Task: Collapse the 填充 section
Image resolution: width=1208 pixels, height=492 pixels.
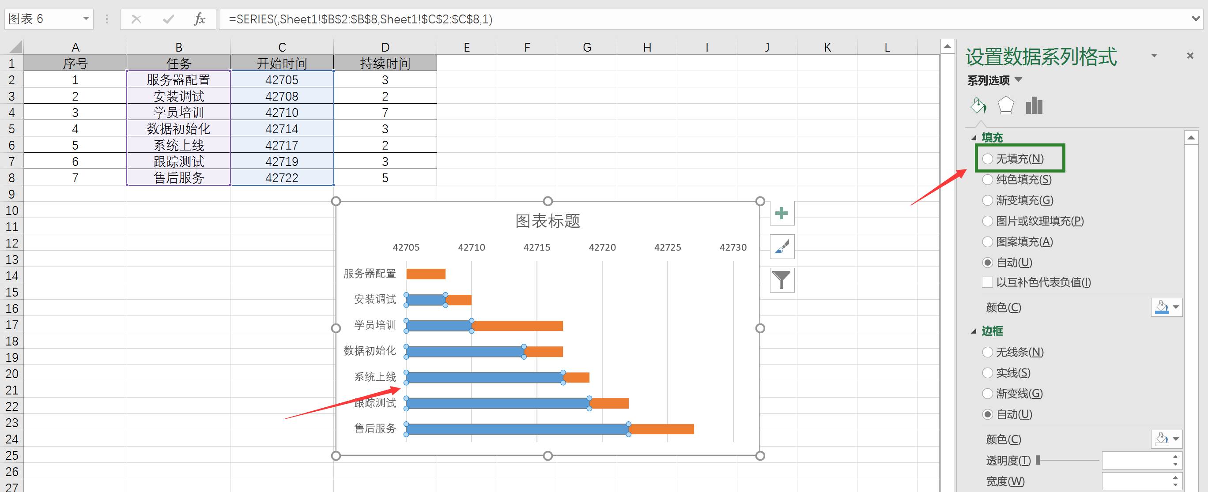Action: 974,138
